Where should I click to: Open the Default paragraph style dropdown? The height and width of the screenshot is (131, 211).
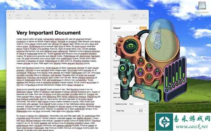(x=125, y=28)
